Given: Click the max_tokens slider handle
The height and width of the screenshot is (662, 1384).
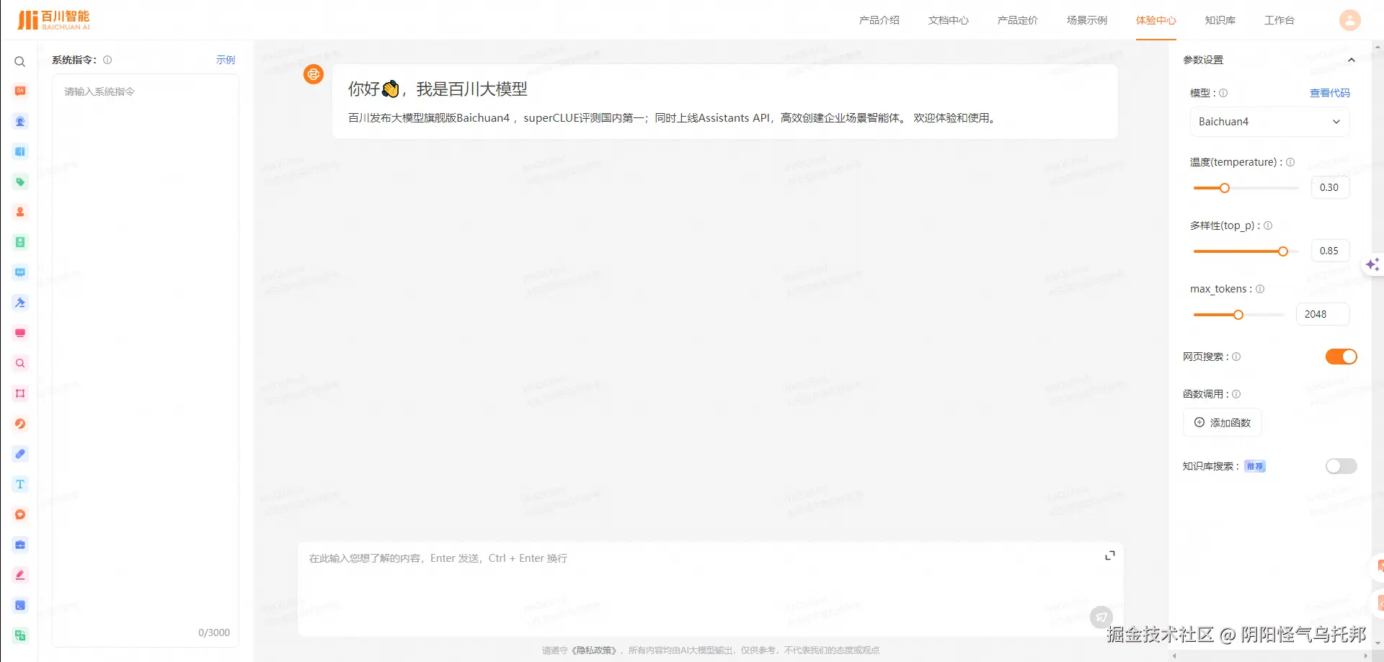Looking at the screenshot, I should [x=1238, y=315].
